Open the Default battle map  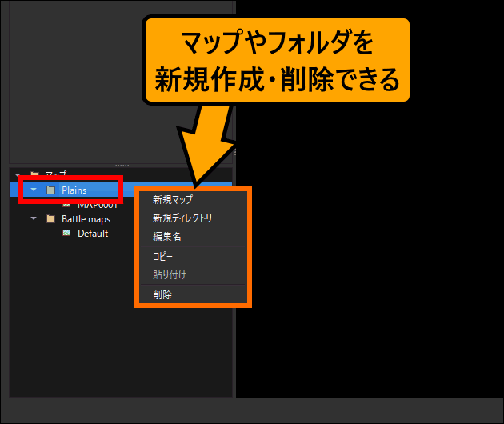[x=93, y=234]
